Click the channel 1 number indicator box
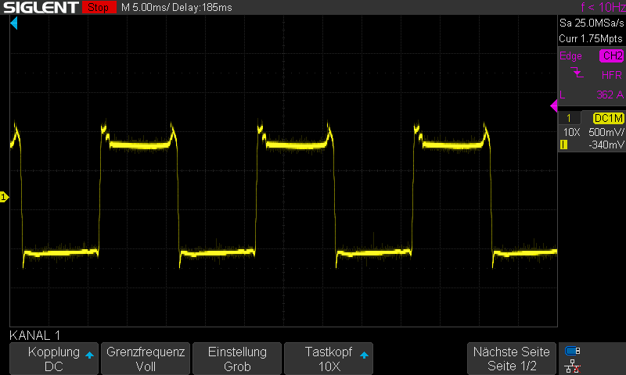This screenshot has height=375, width=626. click(569, 118)
